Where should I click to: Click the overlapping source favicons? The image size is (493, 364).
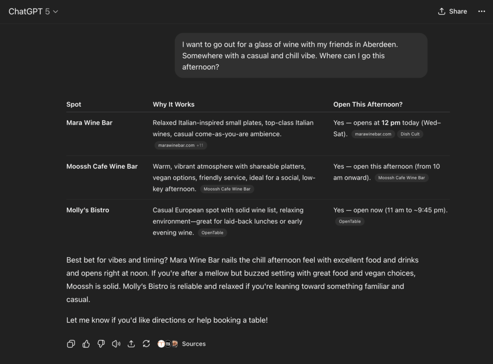tap(168, 344)
